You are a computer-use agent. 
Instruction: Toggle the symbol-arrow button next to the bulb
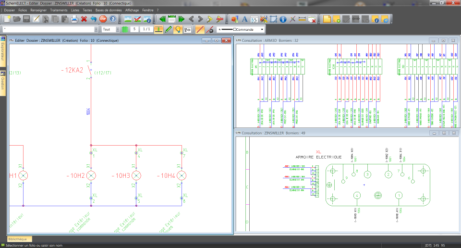point(187,29)
